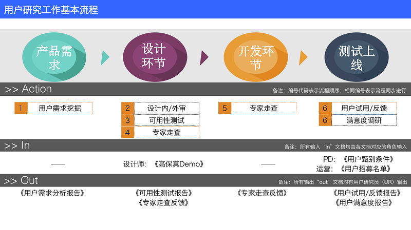Viewport: 411px width, 230px height.
Task: Click the 设计内/外审 step box
Action: [166, 108]
